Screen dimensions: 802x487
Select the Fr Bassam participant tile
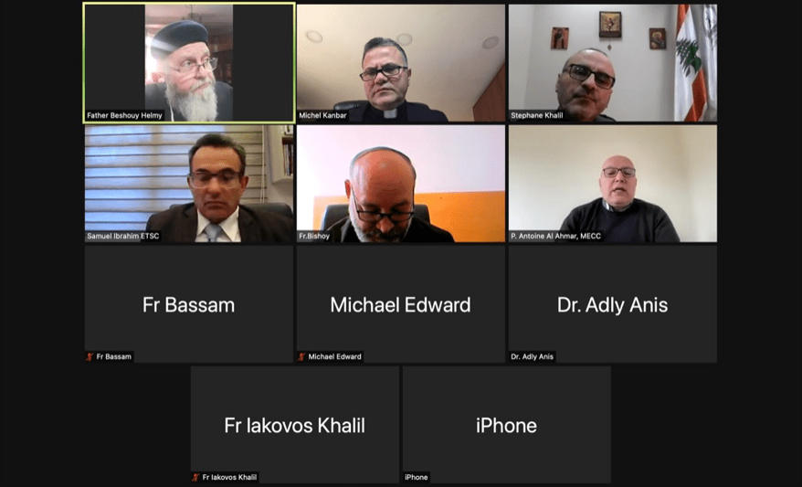tap(189, 304)
